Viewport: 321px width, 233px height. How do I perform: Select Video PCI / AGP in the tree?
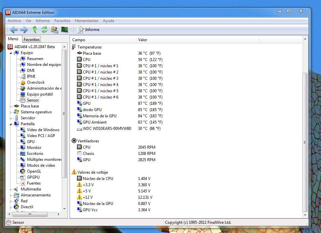pyautogui.click(x=41, y=136)
